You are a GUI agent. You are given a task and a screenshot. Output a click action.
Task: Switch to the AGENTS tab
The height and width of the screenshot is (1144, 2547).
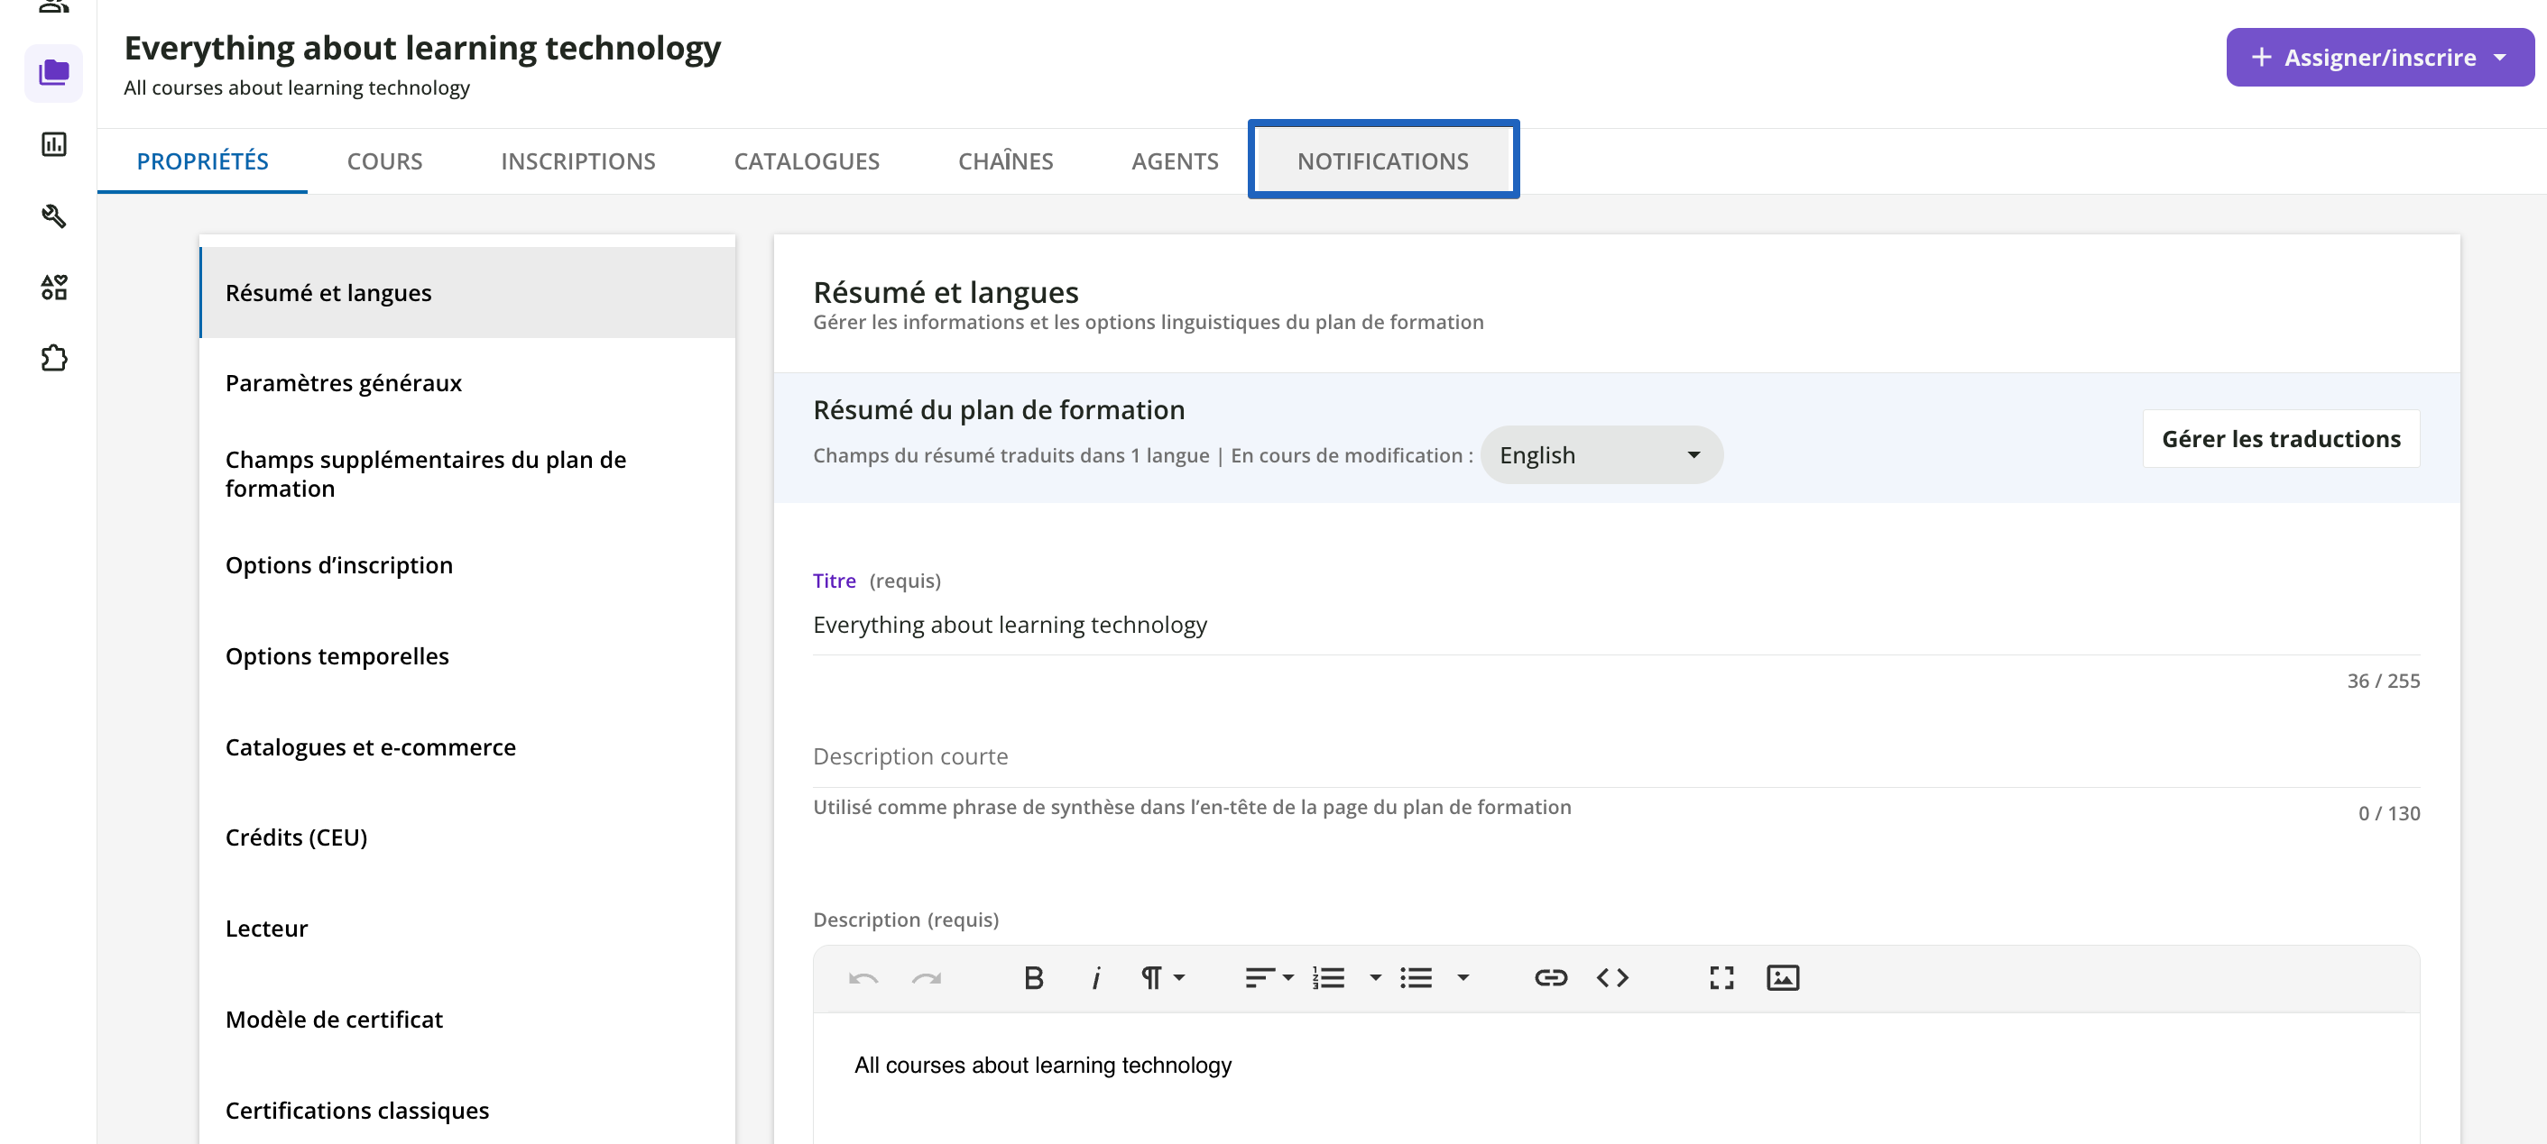tap(1175, 161)
